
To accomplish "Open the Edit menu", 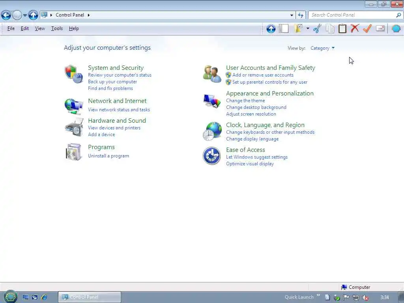I will click(25, 28).
